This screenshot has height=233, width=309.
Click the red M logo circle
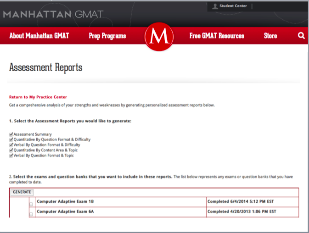(159, 37)
